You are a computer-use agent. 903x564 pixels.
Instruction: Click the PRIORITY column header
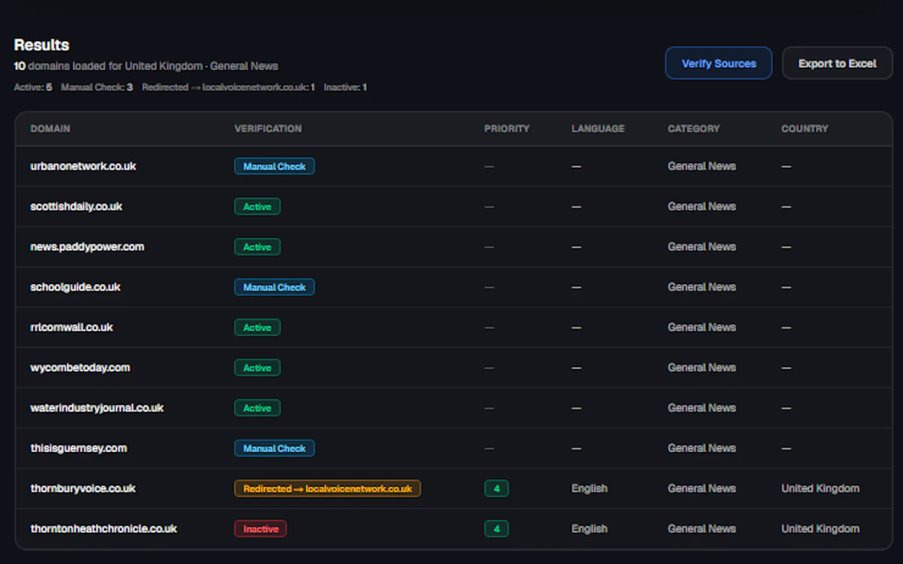pyautogui.click(x=507, y=129)
